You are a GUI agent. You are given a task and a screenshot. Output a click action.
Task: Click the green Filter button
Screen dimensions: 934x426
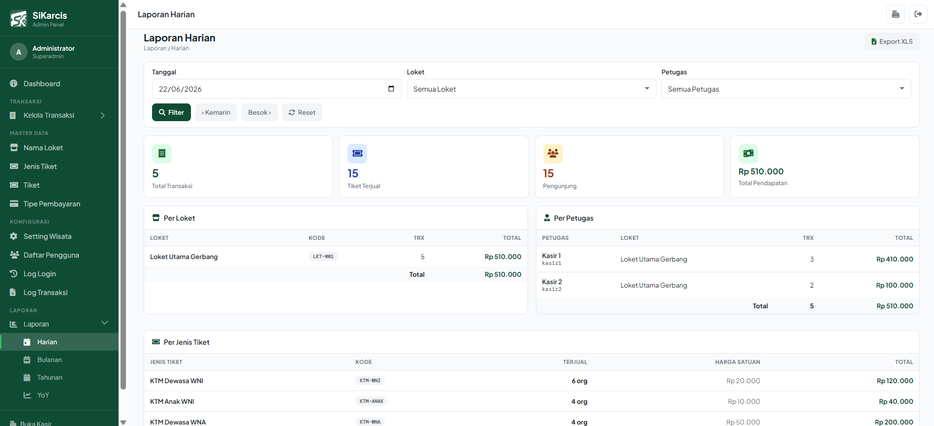click(x=171, y=112)
